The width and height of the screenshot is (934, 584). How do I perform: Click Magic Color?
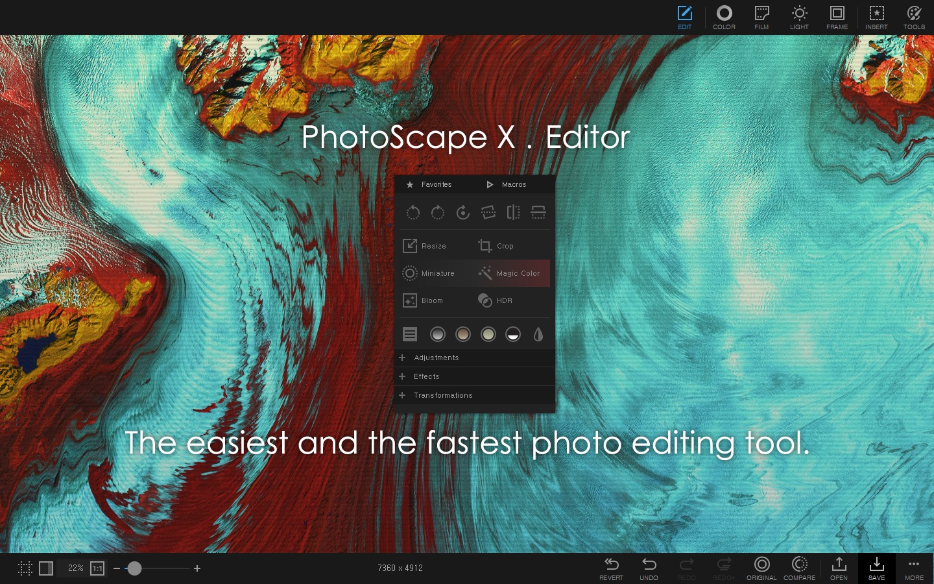point(510,273)
